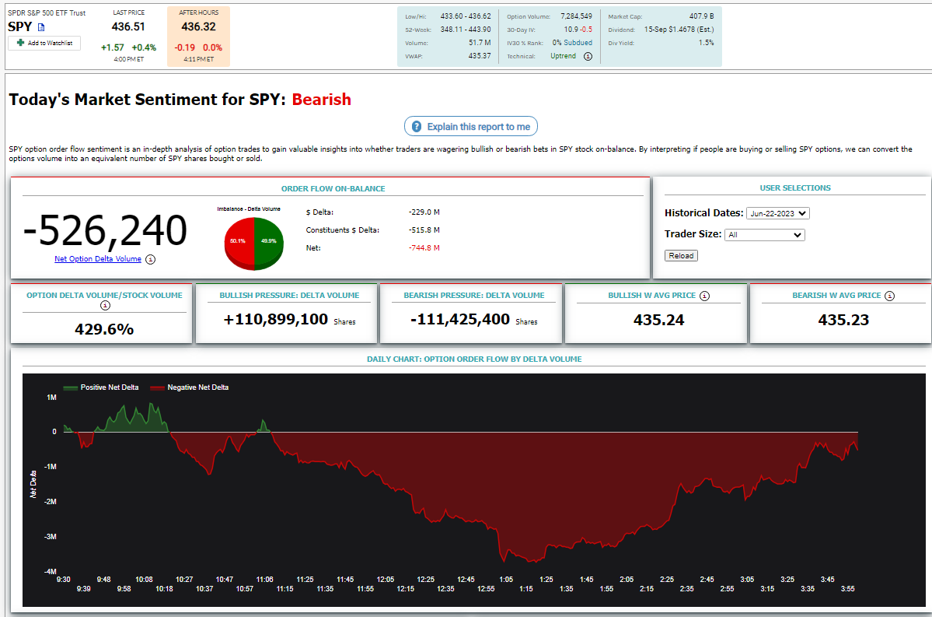Click the Net value -744.8 M
Screen dimensions: 932x617
[x=424, y=248]
